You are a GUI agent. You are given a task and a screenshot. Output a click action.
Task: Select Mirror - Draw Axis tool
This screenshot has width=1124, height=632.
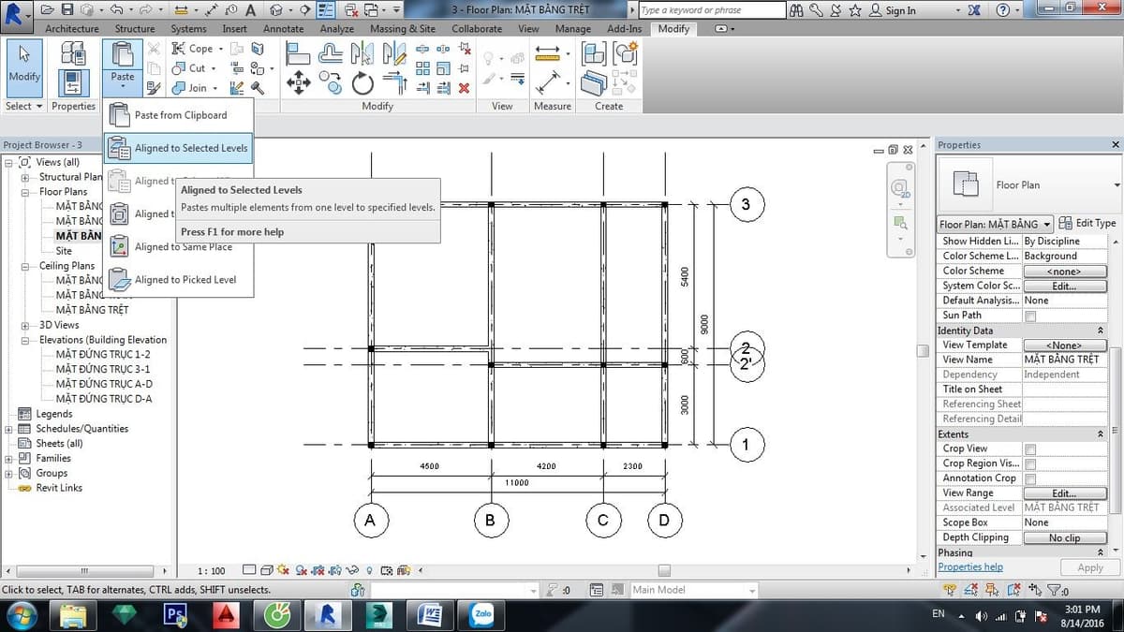394,53
